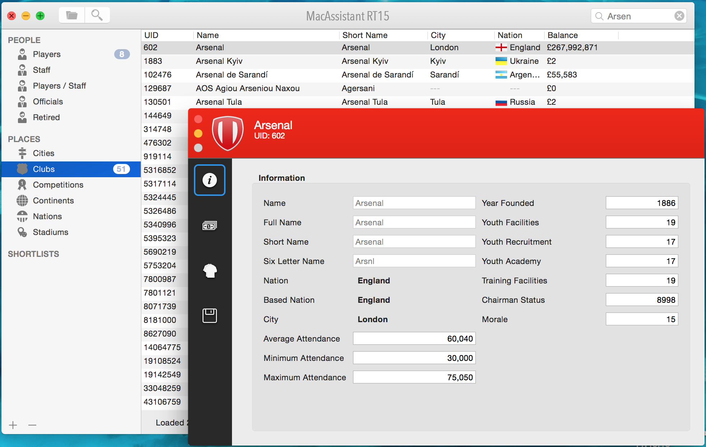Open the Information tab icon
The image size is (706, 447).
tap(210, 180)
